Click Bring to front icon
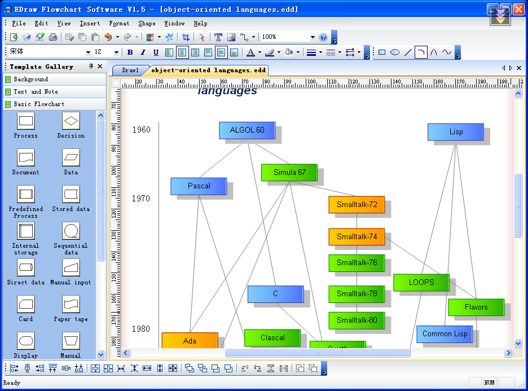Screen dimensions: 528x391 coord(190,368)
